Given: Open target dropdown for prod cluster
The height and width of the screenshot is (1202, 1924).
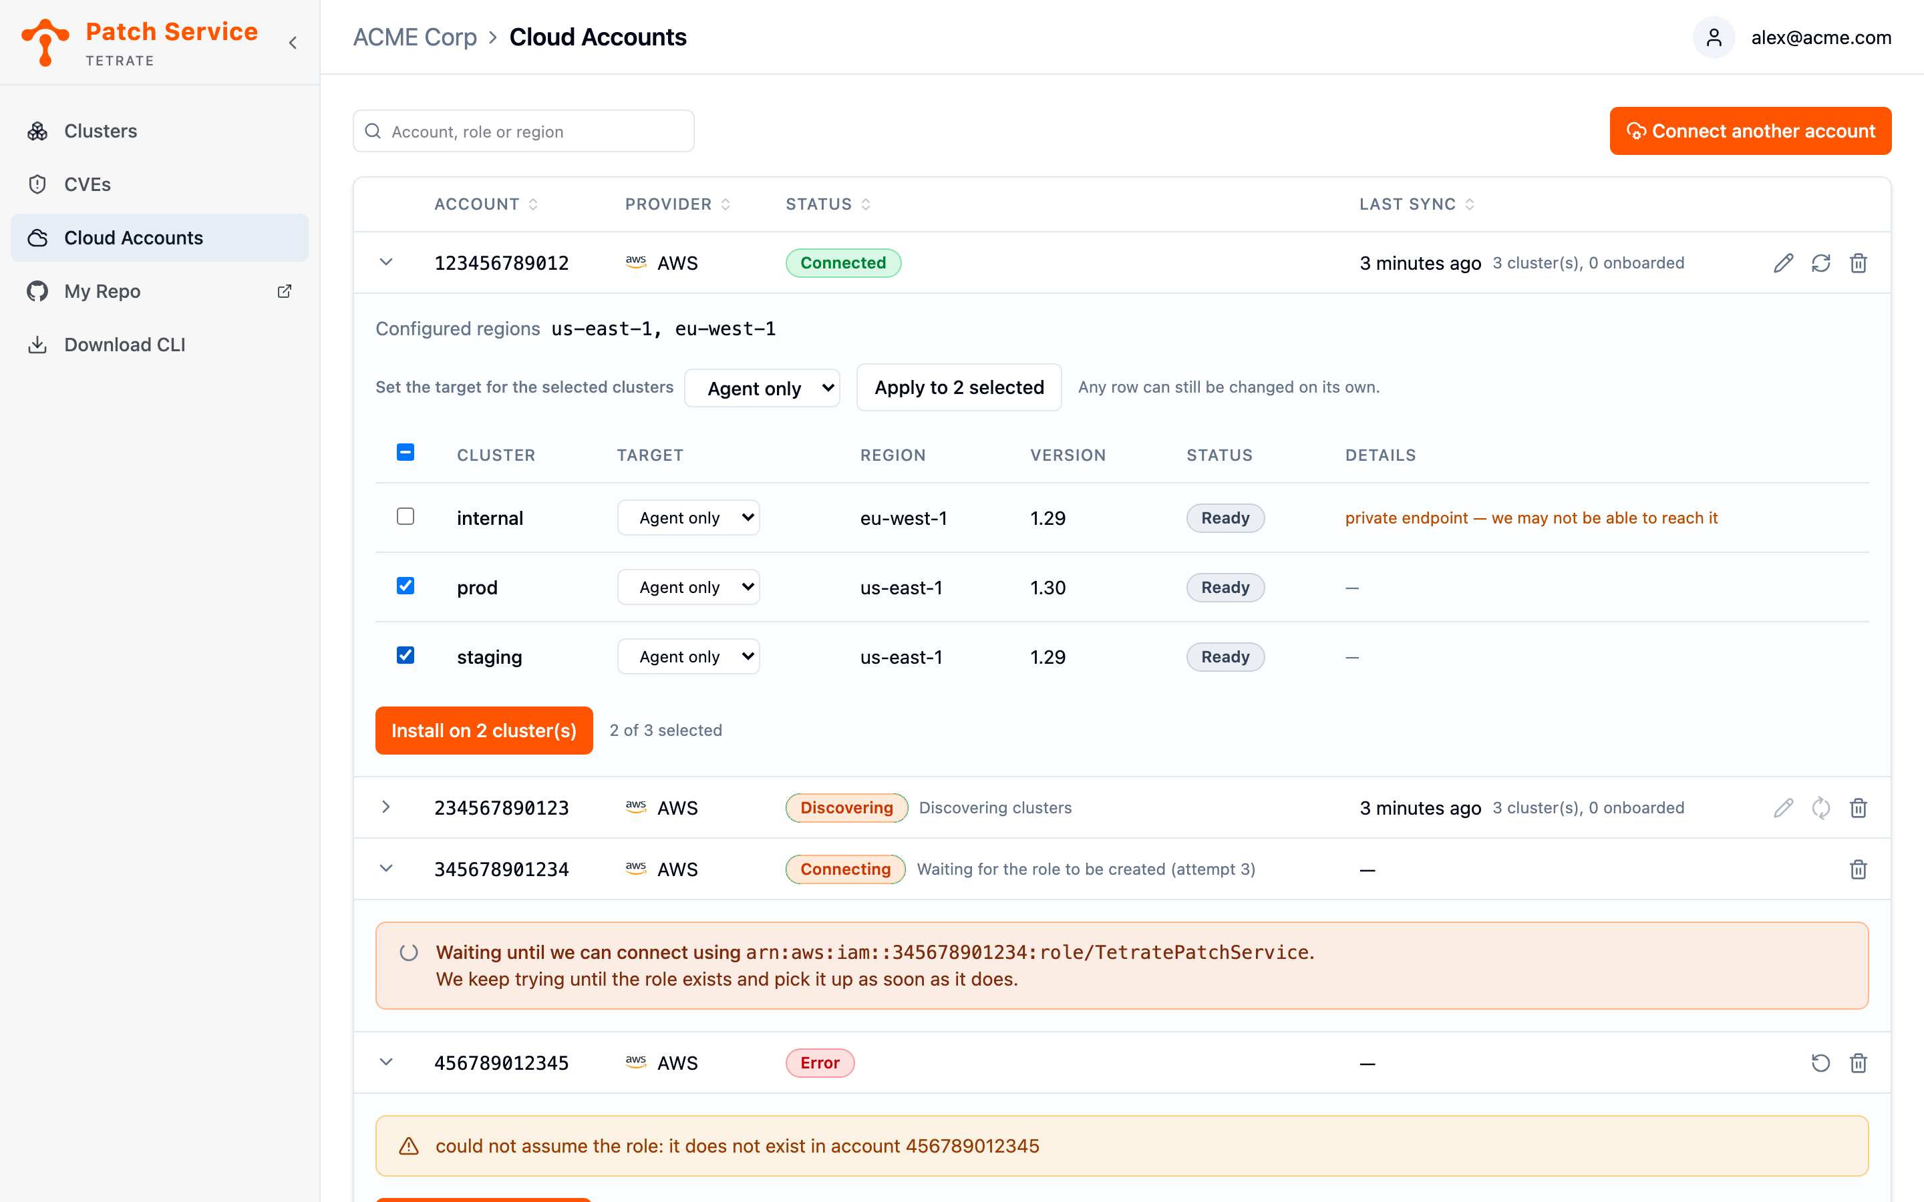Looking at the screenshot, I should point(689,587).
